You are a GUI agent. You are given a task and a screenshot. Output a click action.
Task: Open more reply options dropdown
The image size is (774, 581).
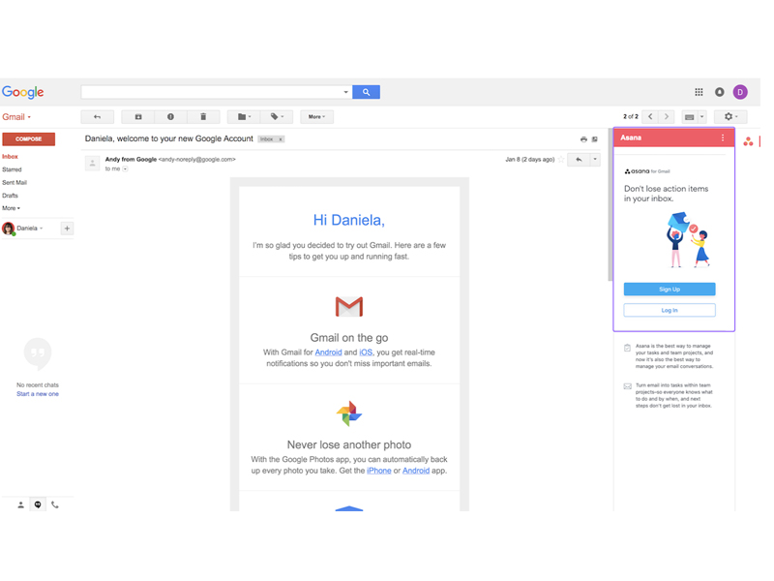[595, 160]
